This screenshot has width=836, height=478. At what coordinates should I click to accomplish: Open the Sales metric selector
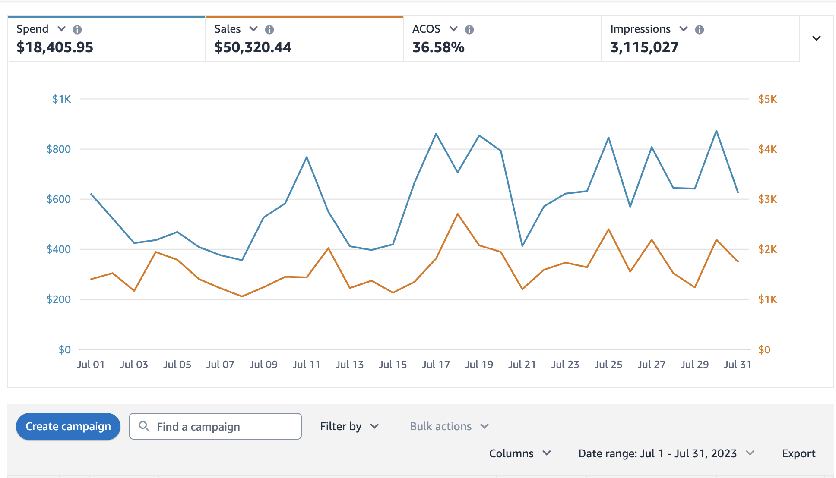253,29
